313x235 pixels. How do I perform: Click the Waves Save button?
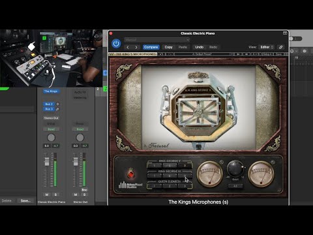[x=278, y=54]
